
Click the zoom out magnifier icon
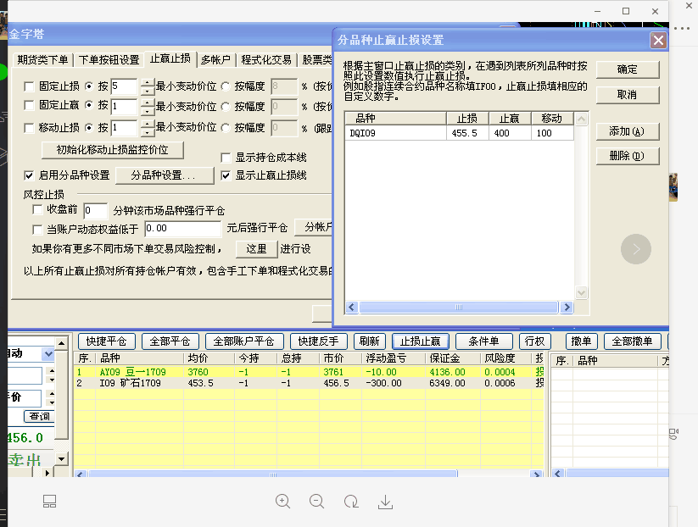(x=317, y=502)
